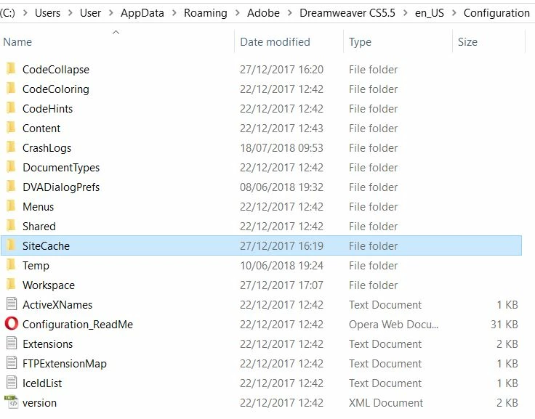Click the Opera icon of Configuration_ReadMe

tap(11, 324)
